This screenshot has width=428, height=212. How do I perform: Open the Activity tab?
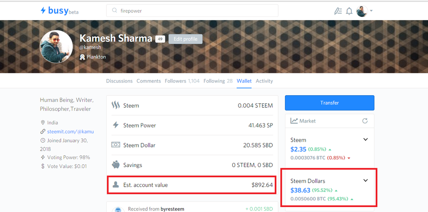(x=264, y=81)
